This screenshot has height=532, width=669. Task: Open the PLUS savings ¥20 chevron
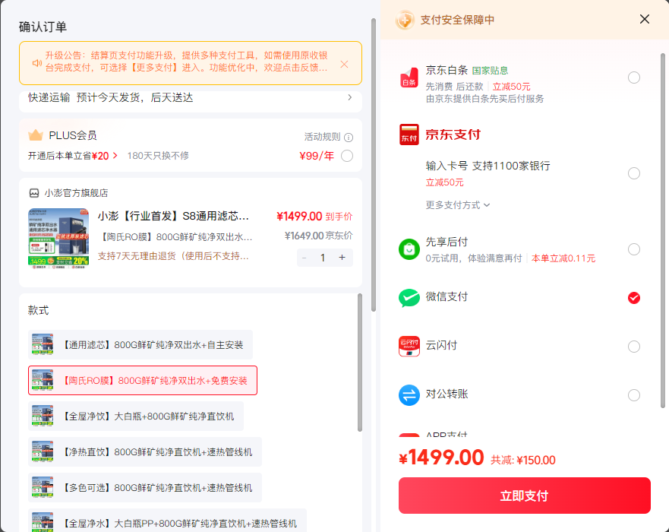115,156
